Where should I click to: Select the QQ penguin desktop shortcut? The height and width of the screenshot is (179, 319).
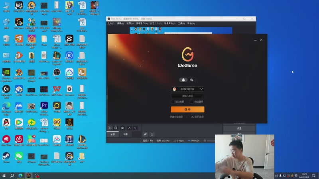(6, 124)
